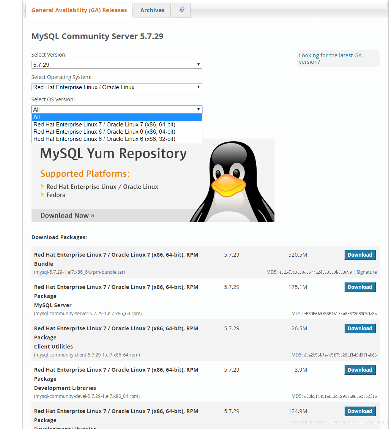391x429 pixels.
Task: Click the MD5 hash of the 3.9M devel package
Action: [341, 396]
